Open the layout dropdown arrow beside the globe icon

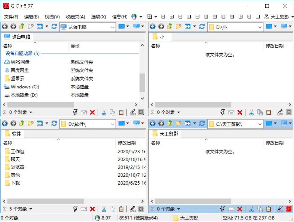pyautogui.click(x=141, y=17)
